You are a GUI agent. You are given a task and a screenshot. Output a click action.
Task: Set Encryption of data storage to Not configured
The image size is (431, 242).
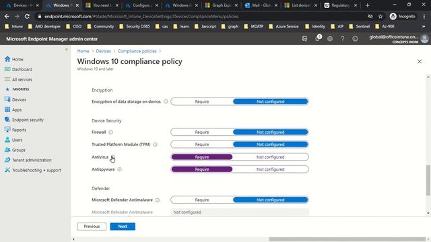coord(271,102)
